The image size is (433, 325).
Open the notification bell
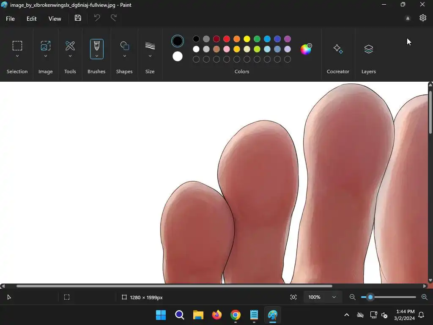(421, 315)
